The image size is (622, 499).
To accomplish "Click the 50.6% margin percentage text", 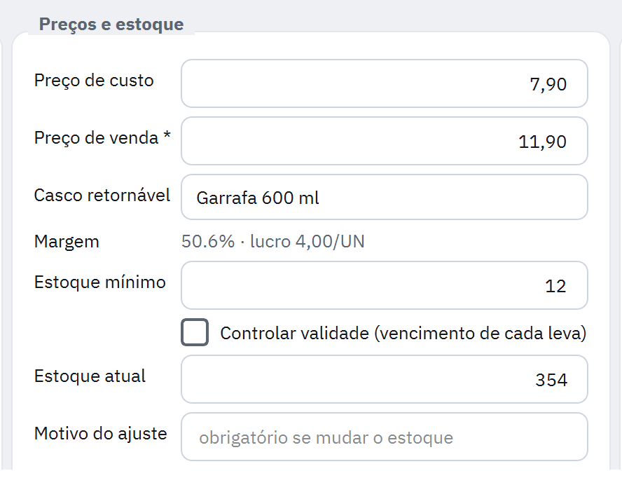I will [x=208, y=241].
